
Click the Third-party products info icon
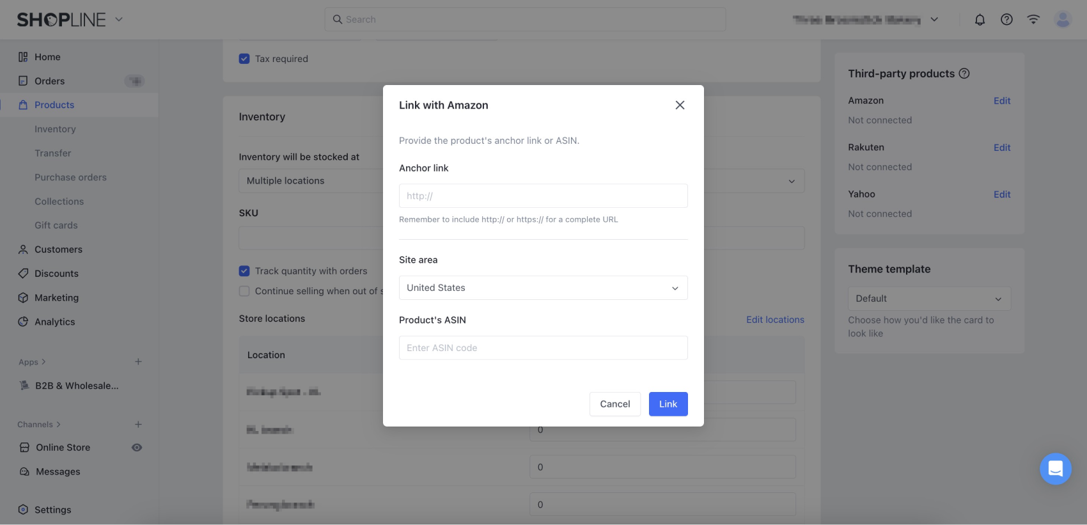(x=964, y=74)
